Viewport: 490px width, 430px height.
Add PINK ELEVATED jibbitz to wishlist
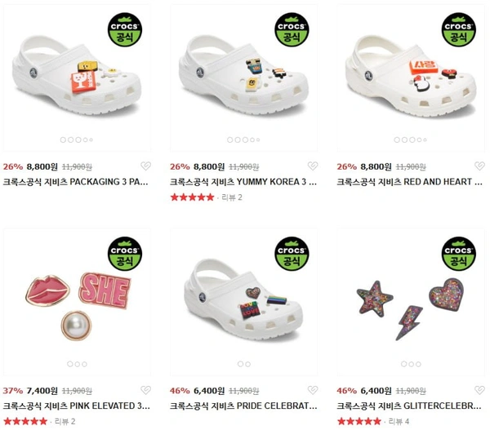click(145, 390)
